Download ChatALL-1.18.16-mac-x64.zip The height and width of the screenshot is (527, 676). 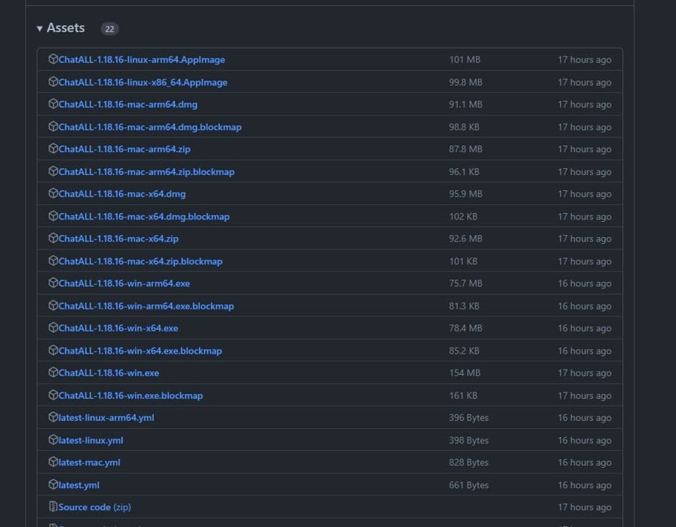tap(119, 239)
